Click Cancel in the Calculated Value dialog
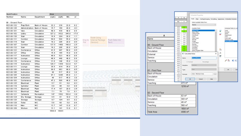The height and width of the screenshot is (136, 241). 201,79
